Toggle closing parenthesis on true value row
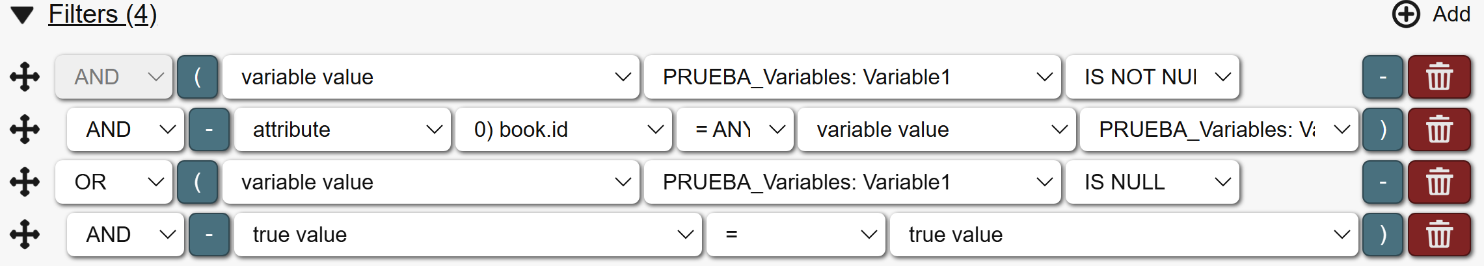1484x266 pixels. click(1383, 235)
